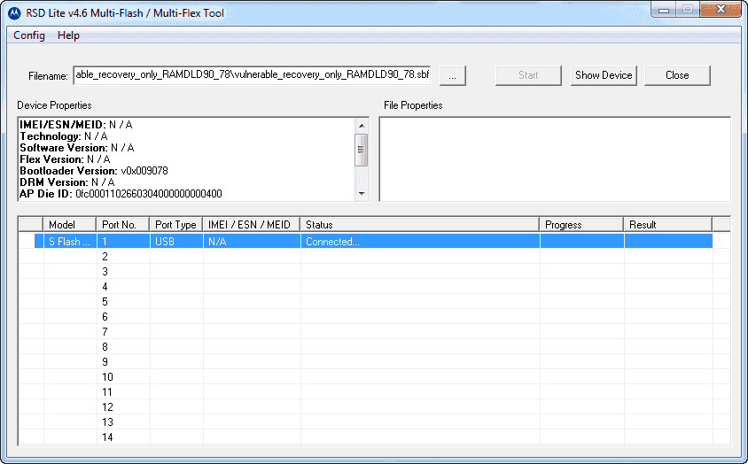This screenshot has width=748, height=464.
Task: Click the Show Device button
Action: pyautogui.click(x=604, y=75)
